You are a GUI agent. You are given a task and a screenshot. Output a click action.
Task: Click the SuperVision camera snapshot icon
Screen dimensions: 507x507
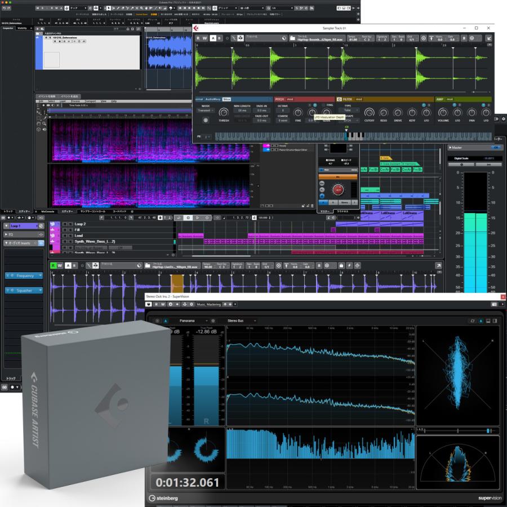tap(494, 304)
